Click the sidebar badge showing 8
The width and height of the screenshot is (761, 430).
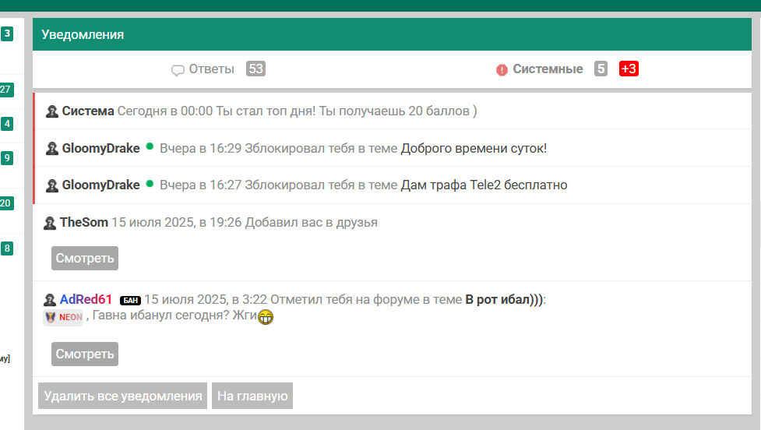tap(7, 248)
